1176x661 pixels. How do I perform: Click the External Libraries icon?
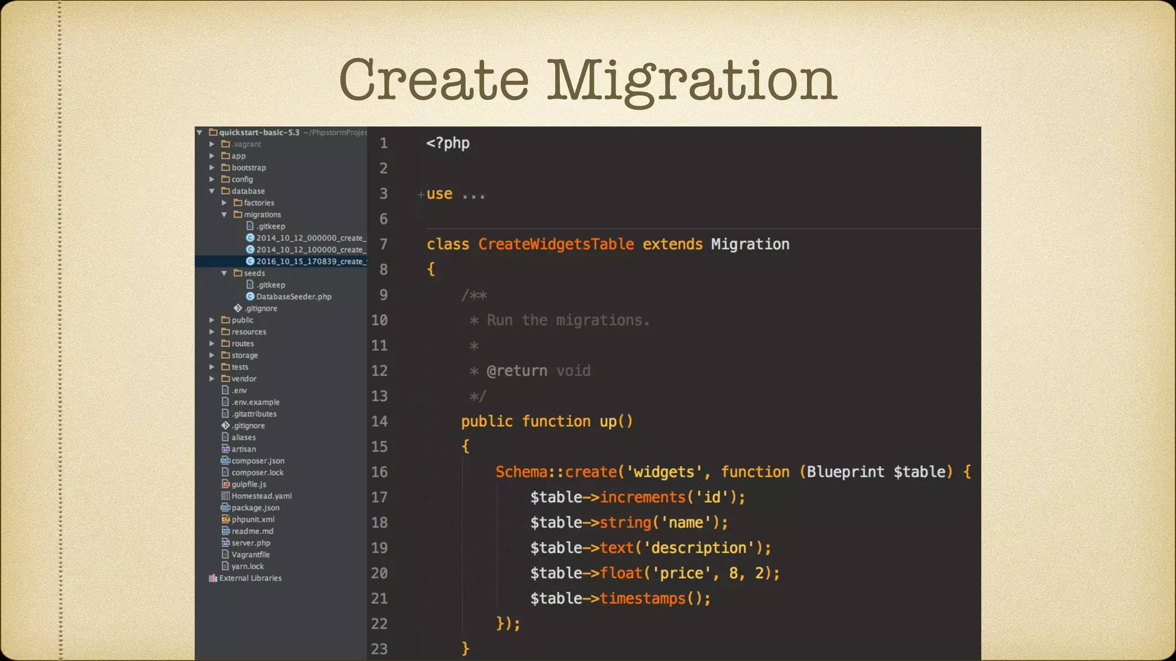tap(213, 578)
